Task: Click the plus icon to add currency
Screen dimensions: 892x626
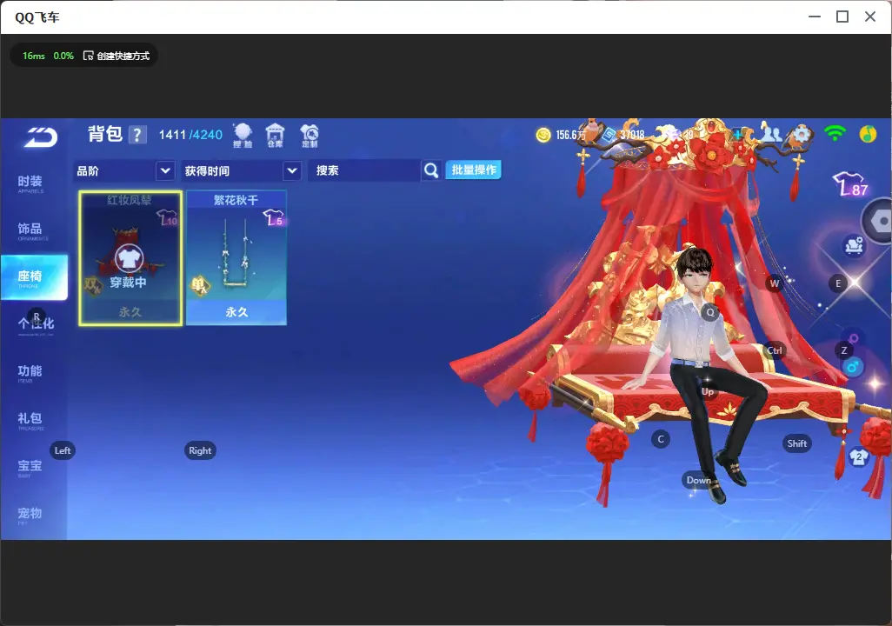Action: (x=738, y=135)
